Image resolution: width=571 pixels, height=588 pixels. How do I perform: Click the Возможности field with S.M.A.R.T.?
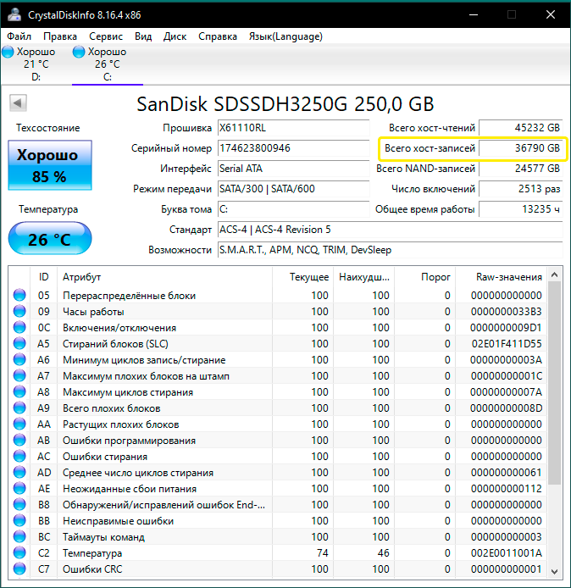point(391,250)
